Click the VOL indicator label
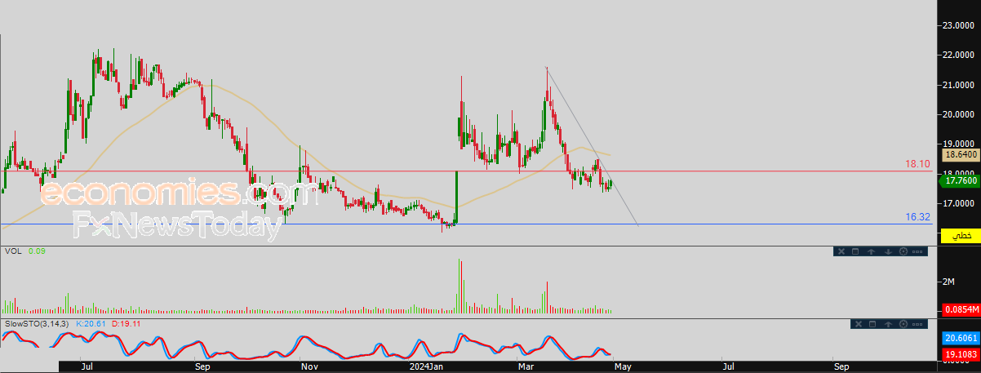The height and width of the screenshot is (373, 981). click(13, 251)
